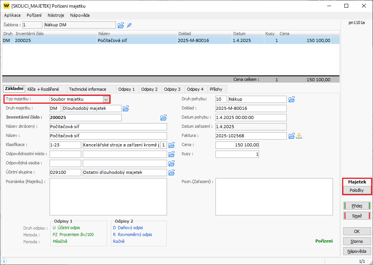Expand the Typ majetku dropdown
This screenshot has width=373, height=265.
[x=106, y=99]
